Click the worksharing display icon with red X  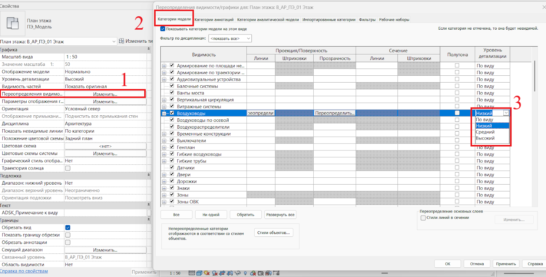point(253,273)
